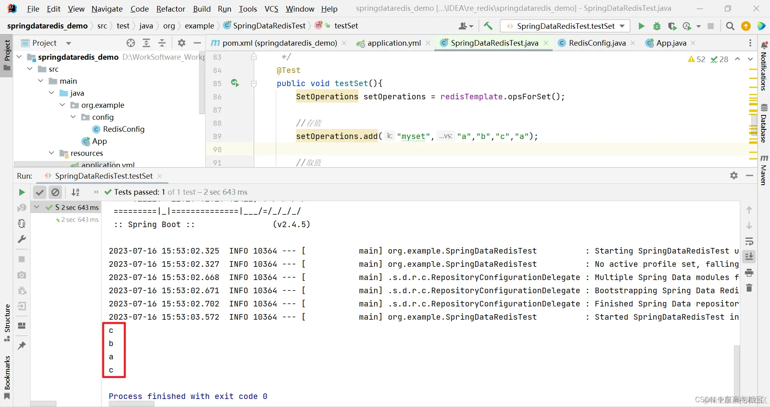
Task: Expand all in Project tree
Action: [x=146, y=43]
